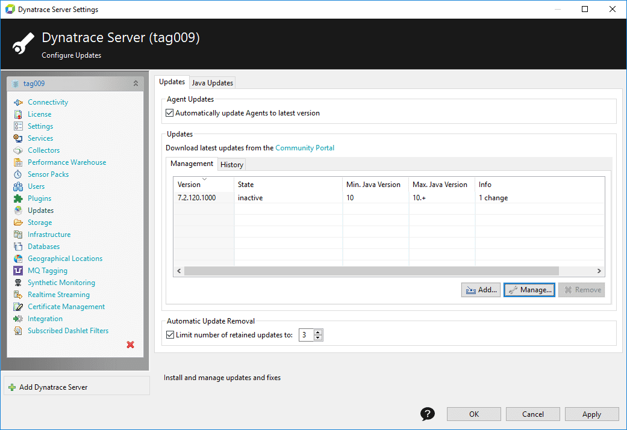
Task: Click the green Plugins puzzle icon
Action: click(x=18, y=198)
